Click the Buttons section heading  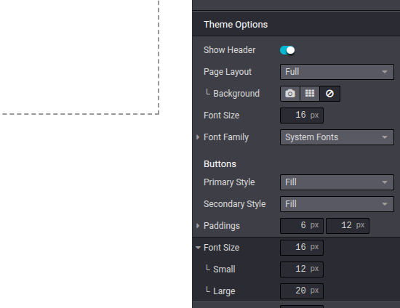tap(220, 164)
